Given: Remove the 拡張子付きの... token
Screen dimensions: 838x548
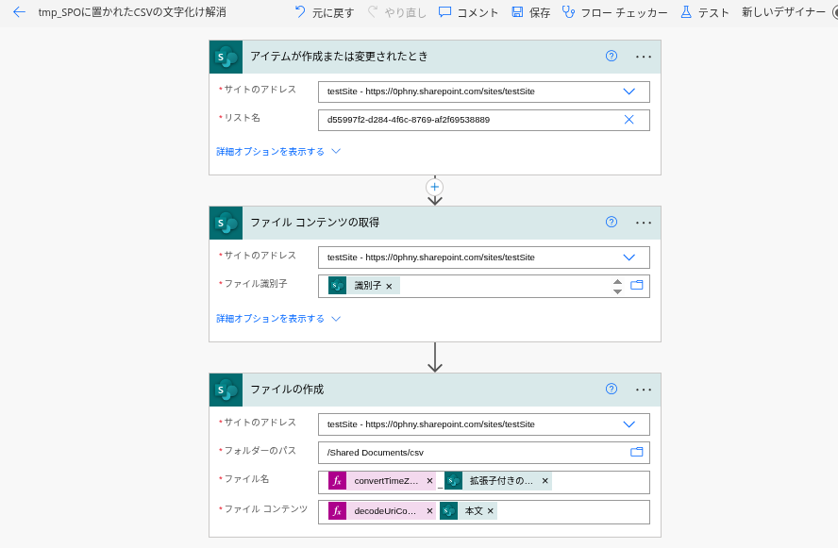Looking at the screenshot, I should [545, 481].
